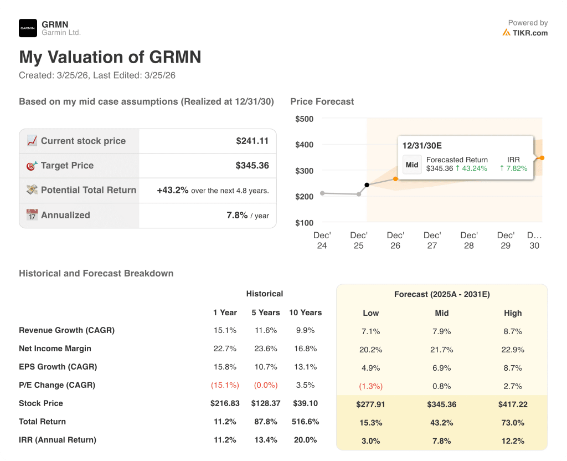Click the dartboard icon next to Target Price
The height and width of the screenshot is (461, 567).
coord(32,166)
